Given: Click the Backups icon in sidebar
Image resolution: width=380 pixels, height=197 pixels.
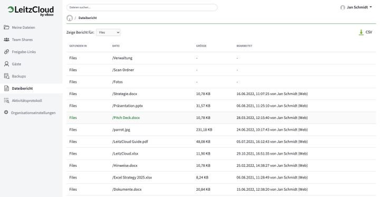Looking at the screenshot, I should pos(6,76).
